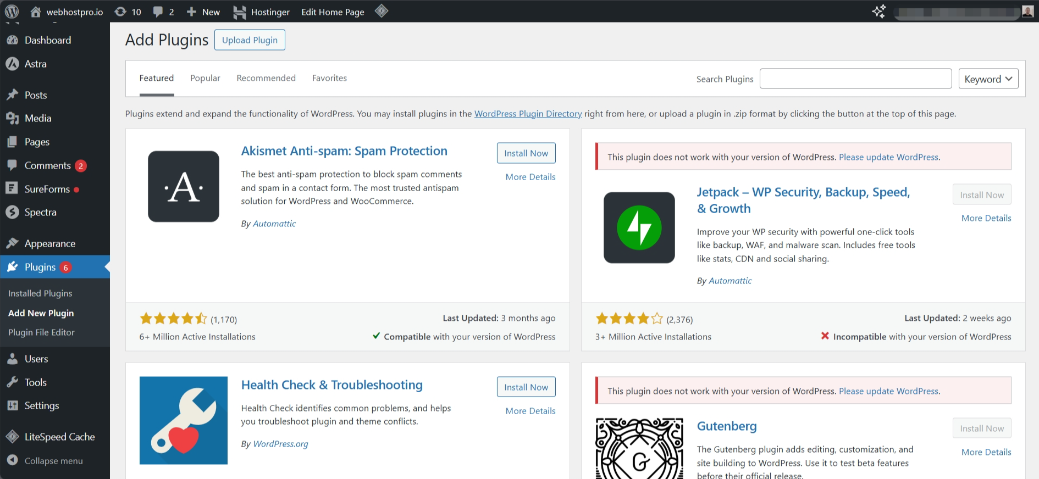Click the Tools wrench icon in sidebar
The height and width of the screenshot is (479, 1039).
tap(12, 382)
